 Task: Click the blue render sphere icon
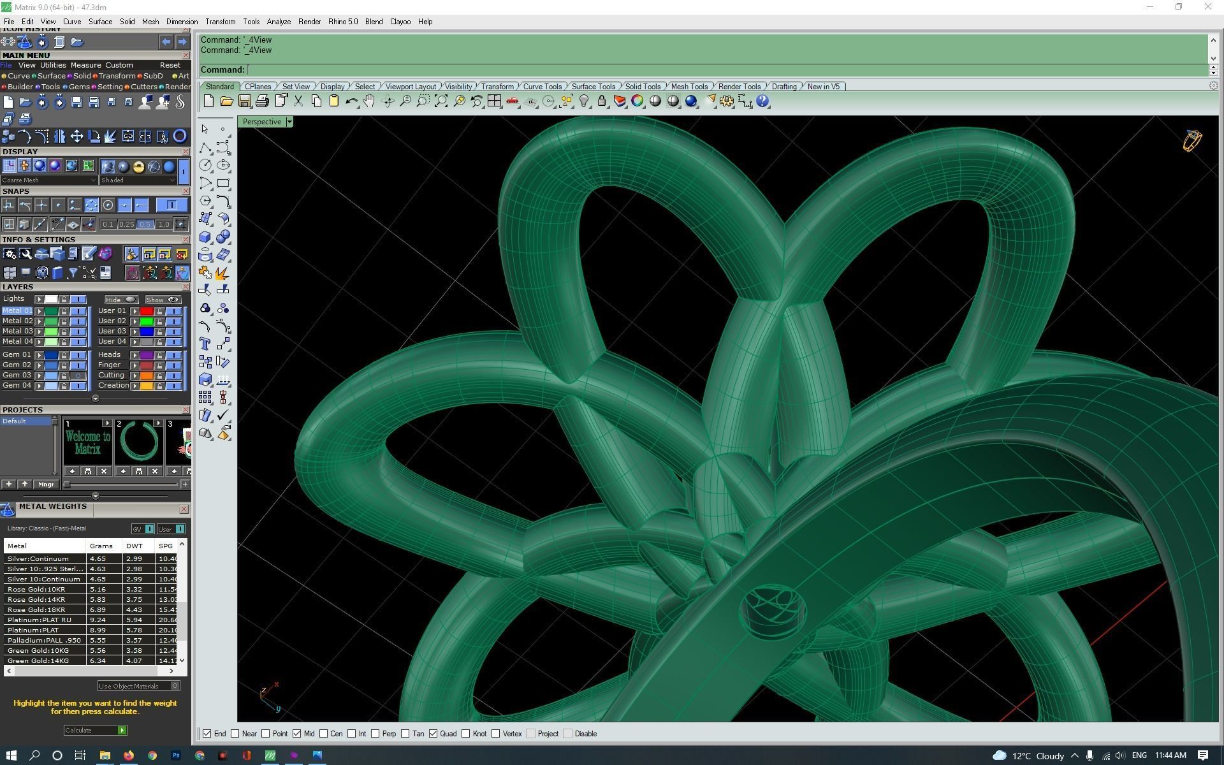tap(691, 101)
